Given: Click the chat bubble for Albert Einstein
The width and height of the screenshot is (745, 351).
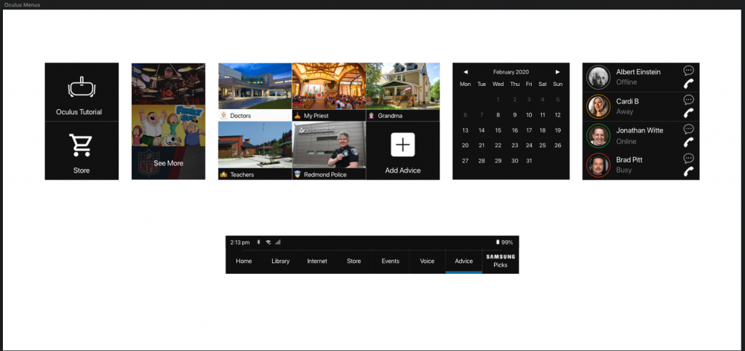Looking at the screenshot, I should (x=688, y=71).
